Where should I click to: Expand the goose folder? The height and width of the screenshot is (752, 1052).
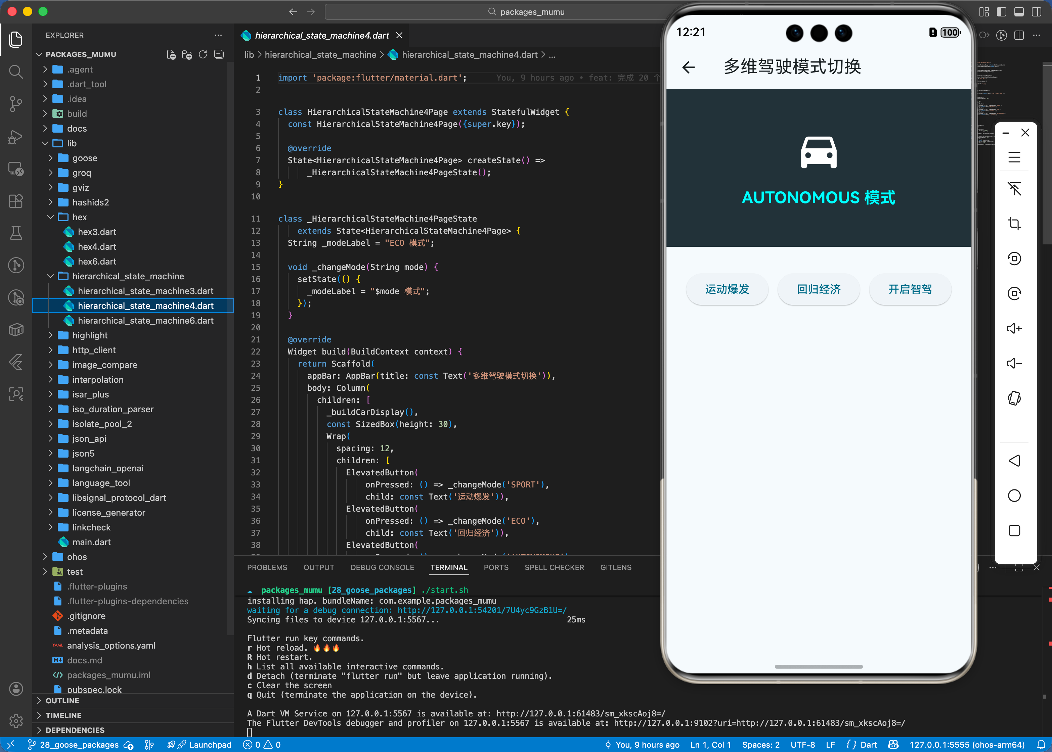point(84,158)
